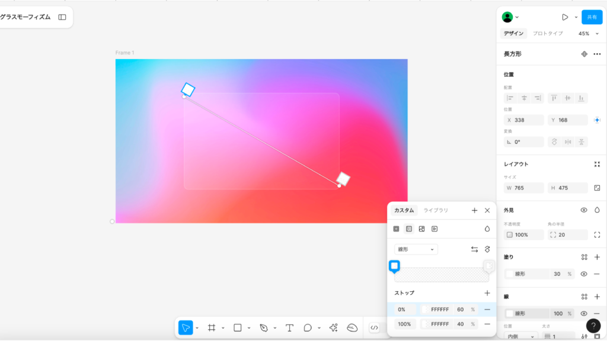
Task: Hide the 線 stroke using the eye icon
Action: (584, 313)
